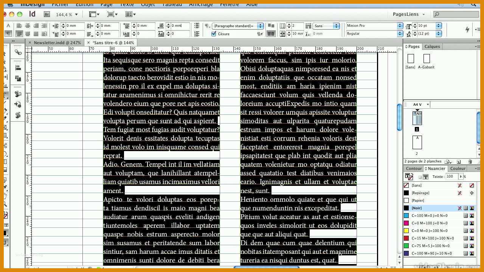This screenshot has height=272, width=484.
Task: Open the screen mode icon menu
Action: [x=112, y=14]
